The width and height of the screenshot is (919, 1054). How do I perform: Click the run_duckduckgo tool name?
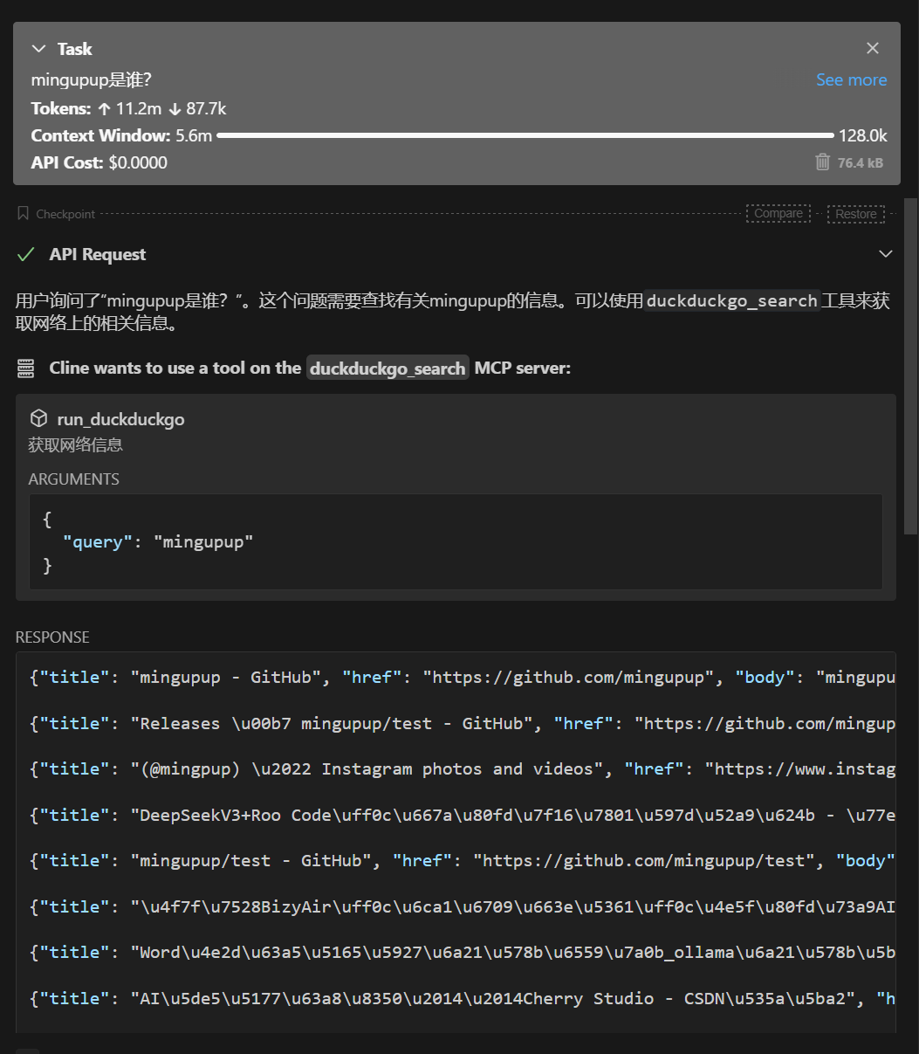click(x=120, y=419)
